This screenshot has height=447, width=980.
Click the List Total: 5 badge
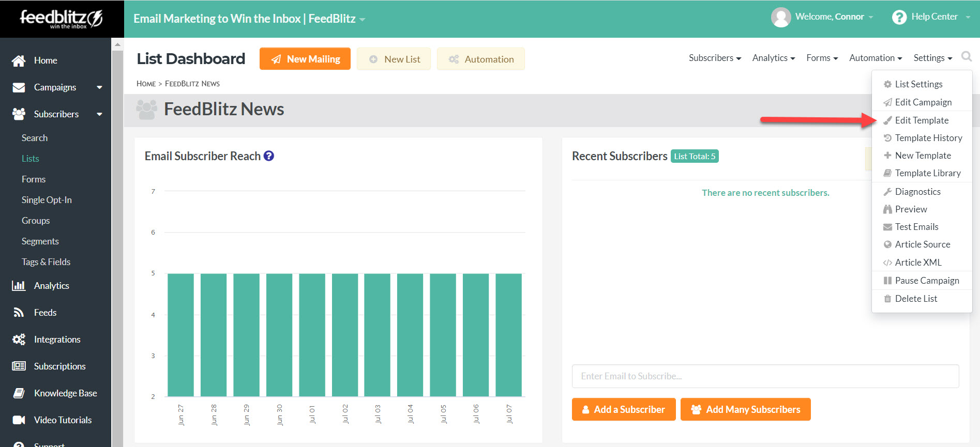coord(695,156)
